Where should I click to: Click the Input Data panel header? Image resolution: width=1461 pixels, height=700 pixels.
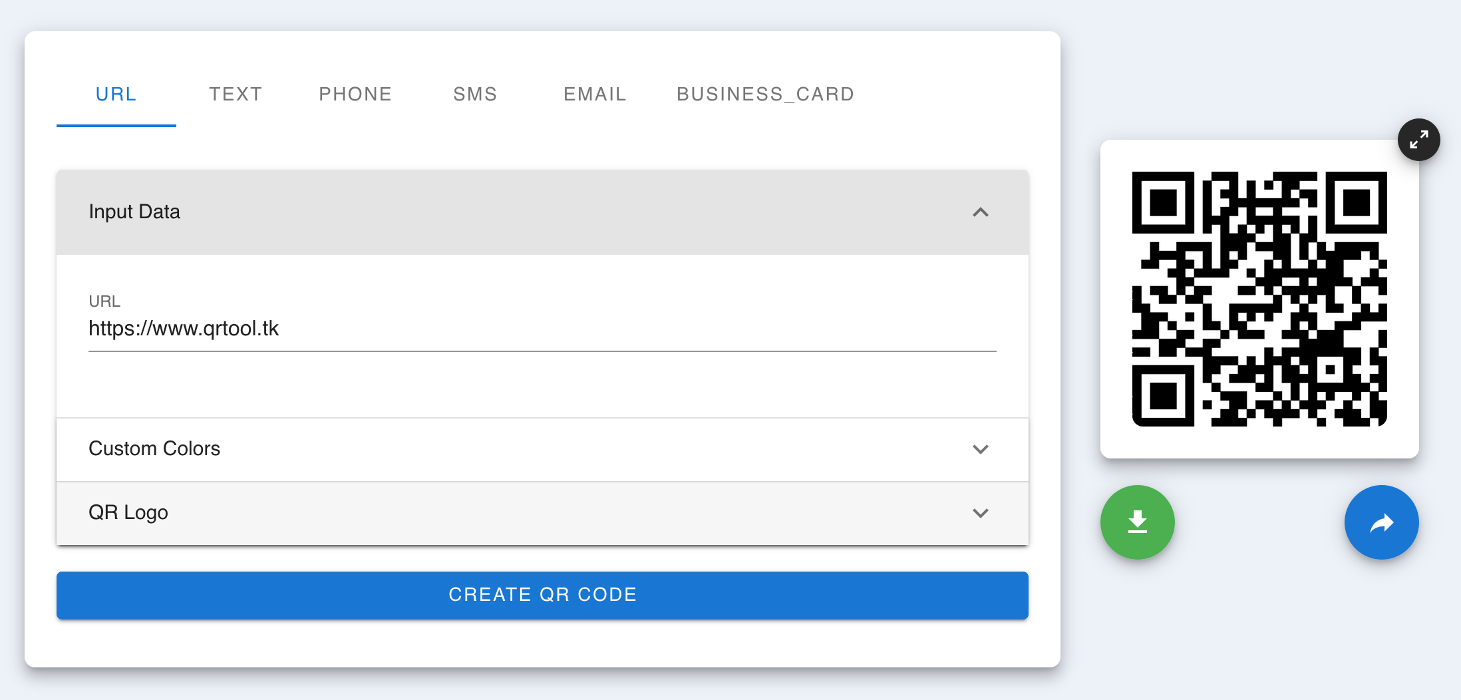click(542, 212)
